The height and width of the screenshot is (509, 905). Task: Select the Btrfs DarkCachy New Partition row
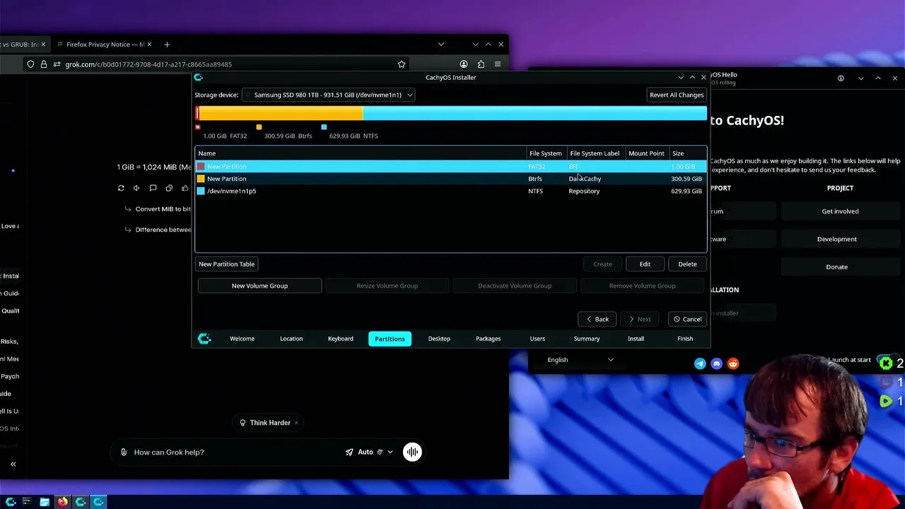click(450, 179)
